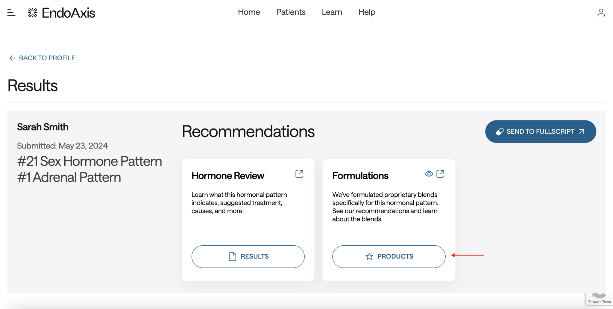Screen dimensions: 613x309
Task: Open Hormone Review in new window icon
Action: click(x=299, y=174)
